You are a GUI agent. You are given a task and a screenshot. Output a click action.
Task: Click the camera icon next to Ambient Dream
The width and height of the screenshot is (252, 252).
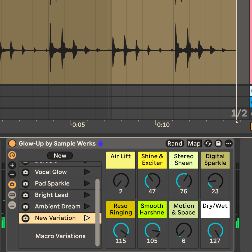tap(25, 207)
